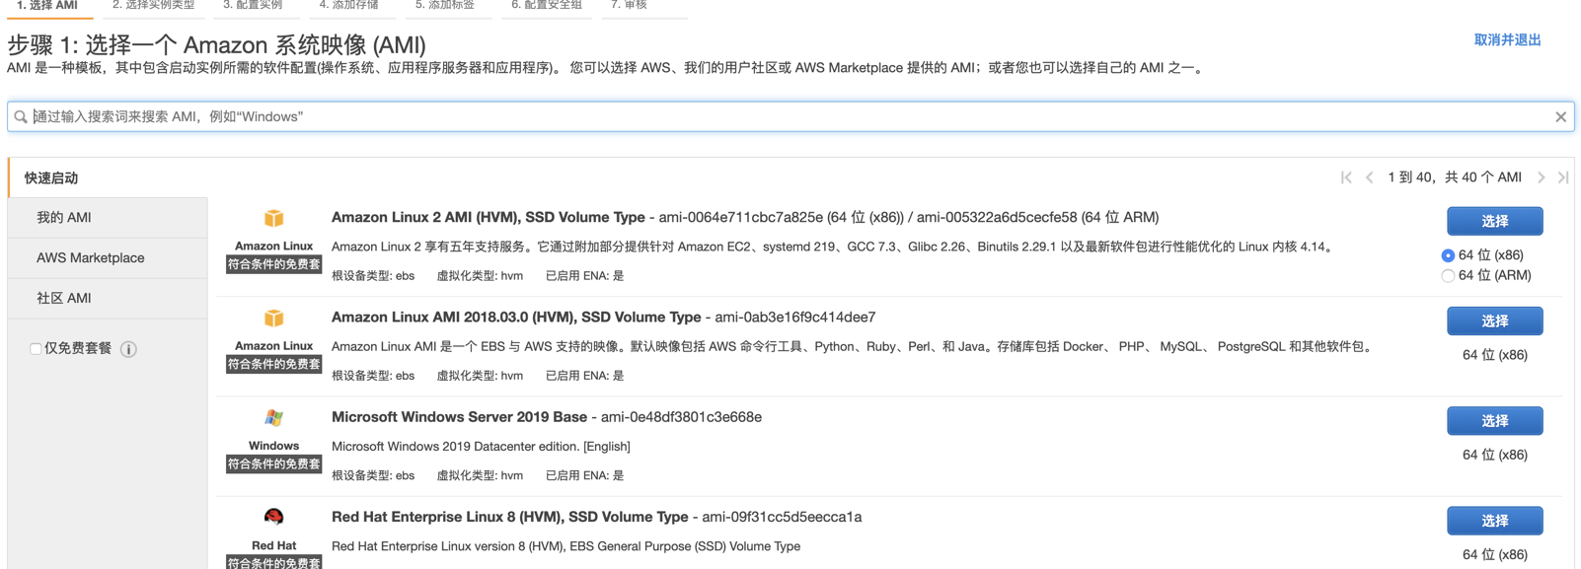The image size is (1581, 569).
Task: Open AWS Marketplace in the sidebar
Action: click(91, 257)
